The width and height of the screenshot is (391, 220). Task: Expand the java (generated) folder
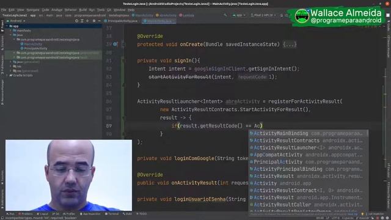[11, 62]
